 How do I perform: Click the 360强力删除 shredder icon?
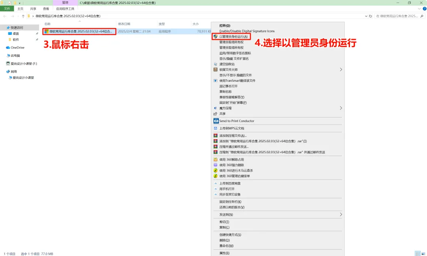point(215,165)
